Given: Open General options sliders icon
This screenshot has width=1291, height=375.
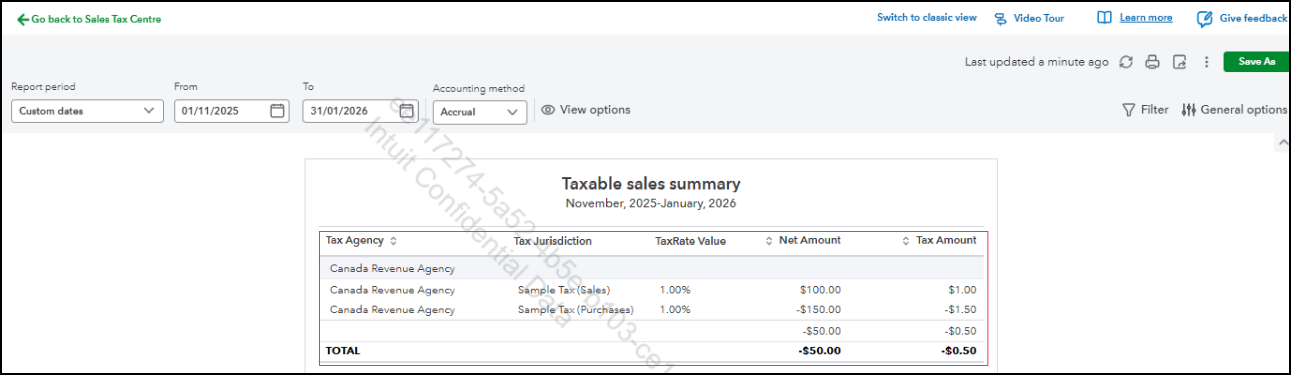Looking at the screenshot, I should tap(1188, 109).
